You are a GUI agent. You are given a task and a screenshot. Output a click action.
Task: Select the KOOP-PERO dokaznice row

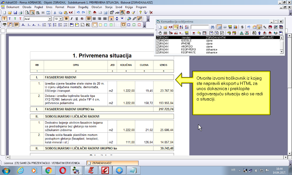(218, 49)
